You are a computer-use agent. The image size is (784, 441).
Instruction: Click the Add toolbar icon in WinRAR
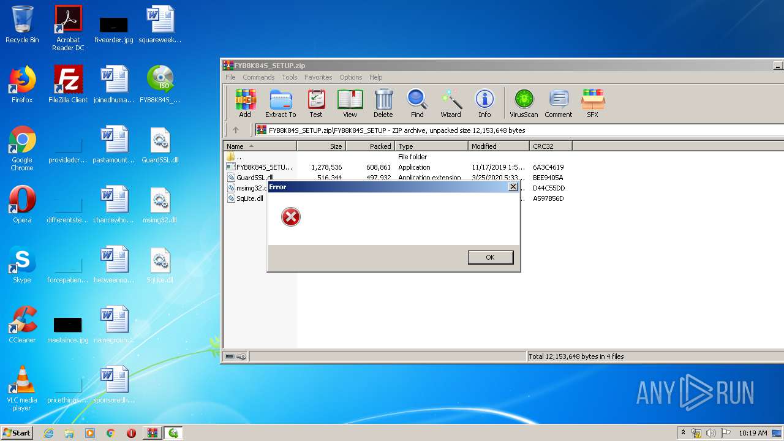coord(245,103)
